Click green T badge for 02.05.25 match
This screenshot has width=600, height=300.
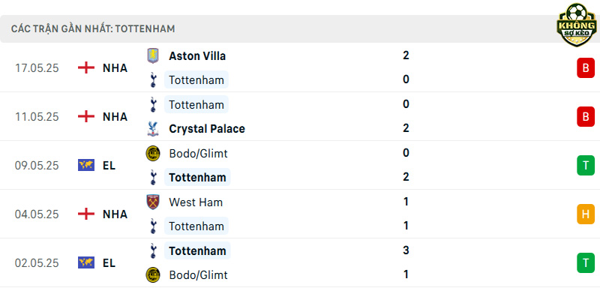tap(586, 263)
